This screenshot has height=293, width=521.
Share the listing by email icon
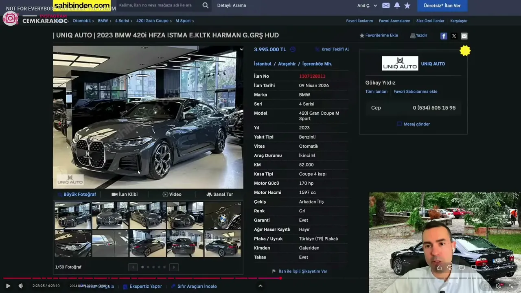tap(464, 36)
